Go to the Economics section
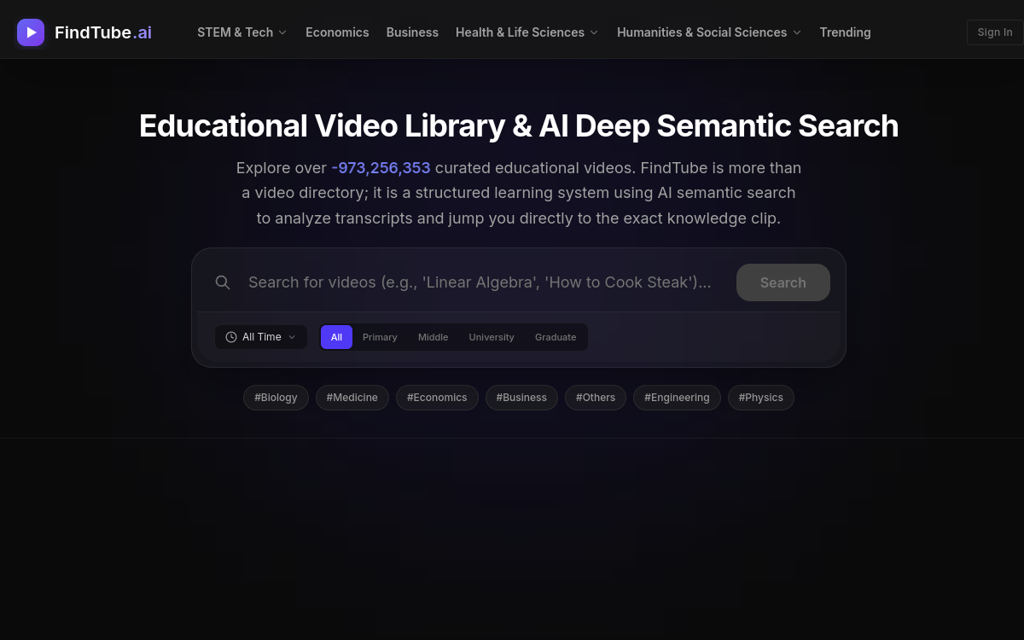This screenshot has height=640, width=1024. tap(337, 32)
